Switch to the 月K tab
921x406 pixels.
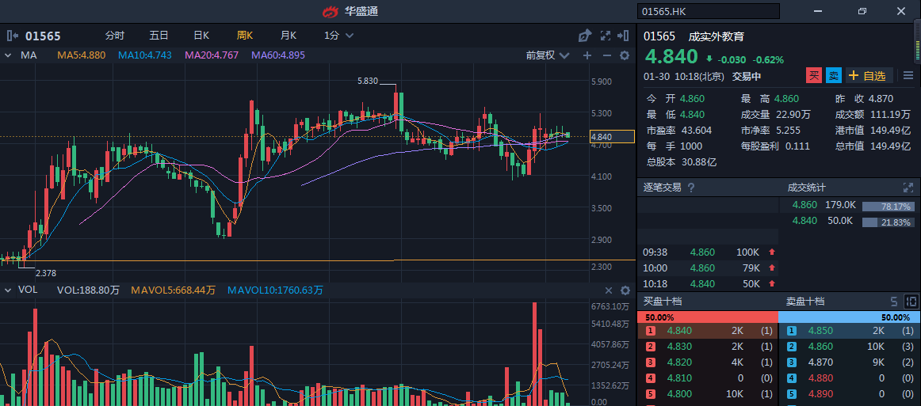click(x=288, y=36)
